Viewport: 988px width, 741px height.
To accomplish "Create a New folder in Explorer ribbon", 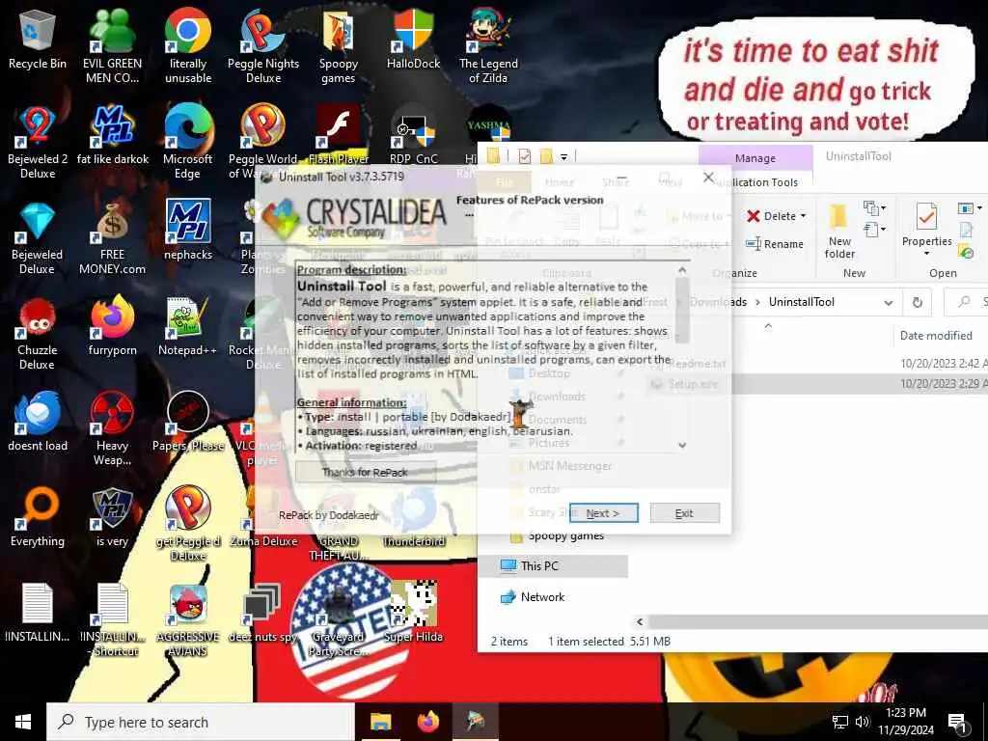I will coord(839,231).
